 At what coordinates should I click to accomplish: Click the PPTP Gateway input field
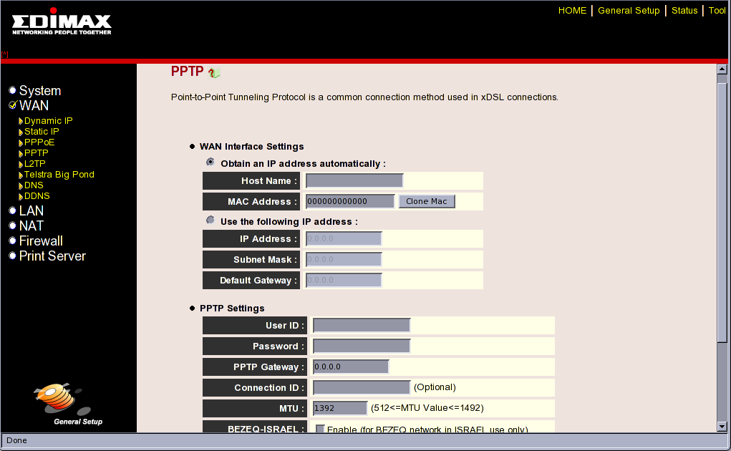351,367
